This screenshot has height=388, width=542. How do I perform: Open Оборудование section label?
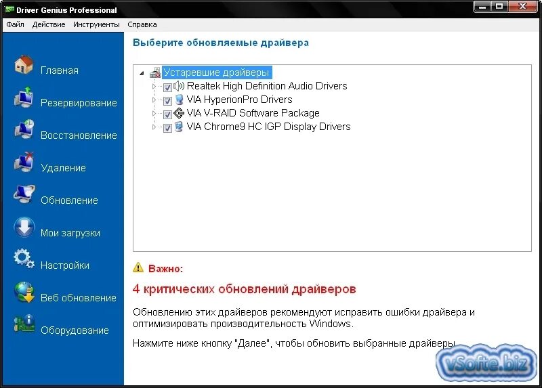(x=75, y=330)
